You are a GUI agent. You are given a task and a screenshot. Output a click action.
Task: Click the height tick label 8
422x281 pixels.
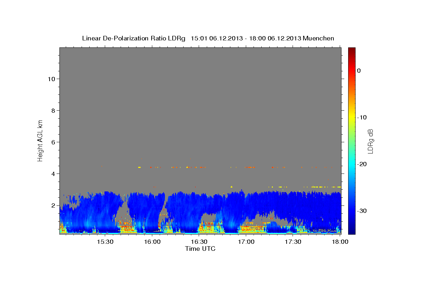tap(53, 110)
